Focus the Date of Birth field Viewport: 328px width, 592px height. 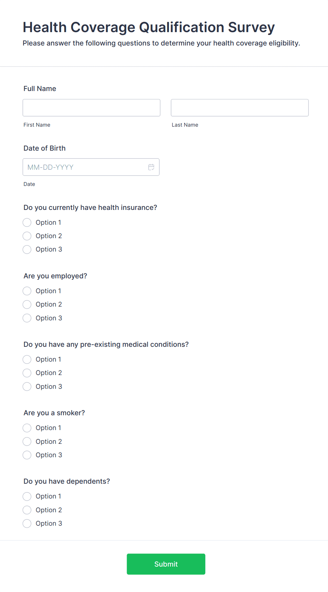pos(85,167)
